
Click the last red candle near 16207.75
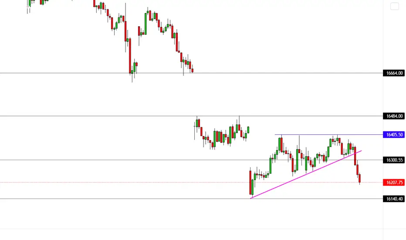(360, 178)
